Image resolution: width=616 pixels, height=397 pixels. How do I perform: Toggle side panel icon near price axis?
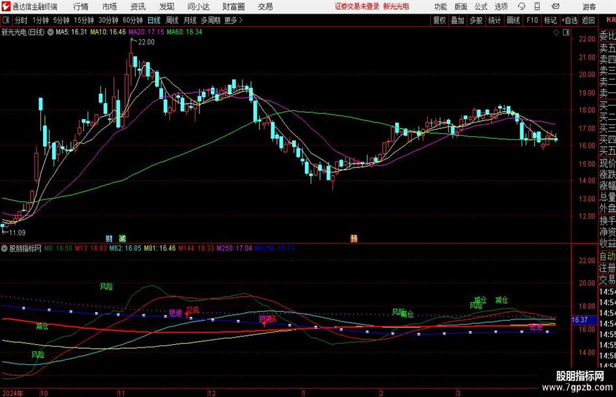click(x=566, y=33)
